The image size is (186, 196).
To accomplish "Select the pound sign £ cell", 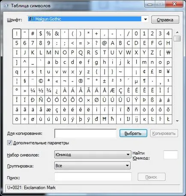I will pos(152,72).
